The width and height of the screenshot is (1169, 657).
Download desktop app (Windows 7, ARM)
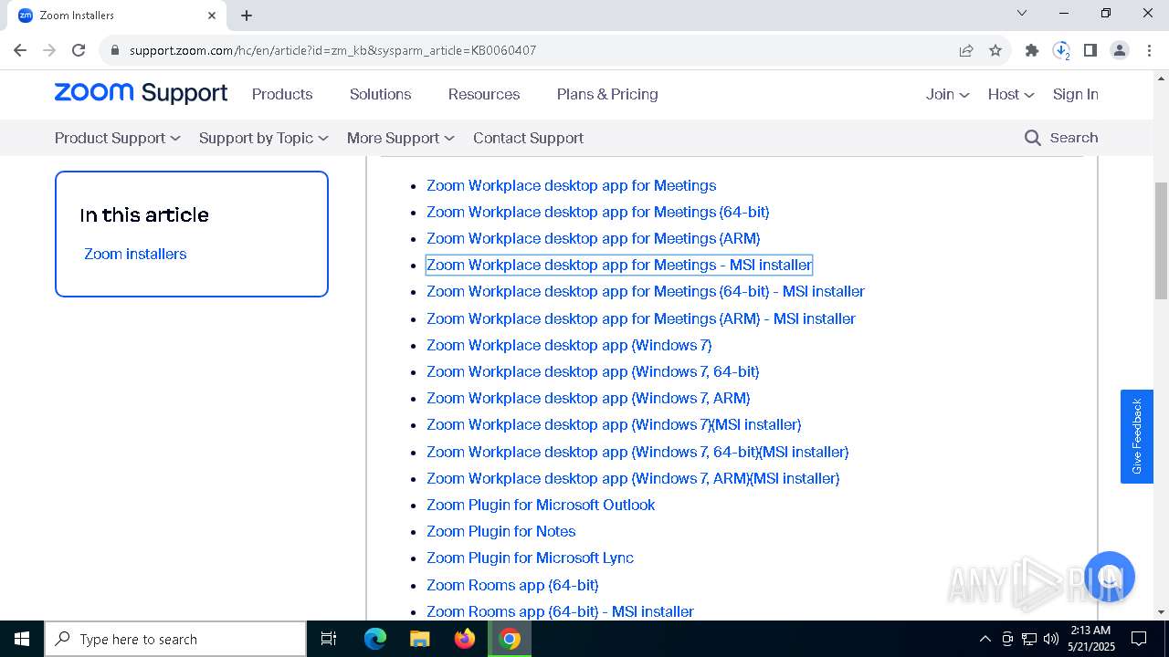588,398
